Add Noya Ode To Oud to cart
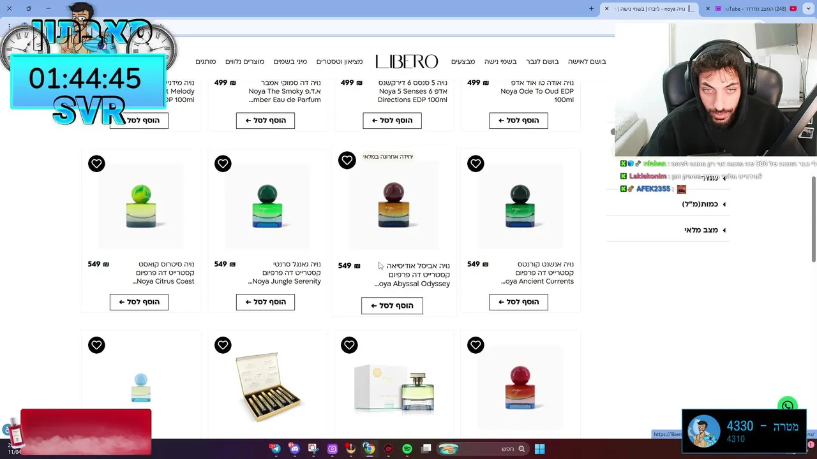 (518, 120)
